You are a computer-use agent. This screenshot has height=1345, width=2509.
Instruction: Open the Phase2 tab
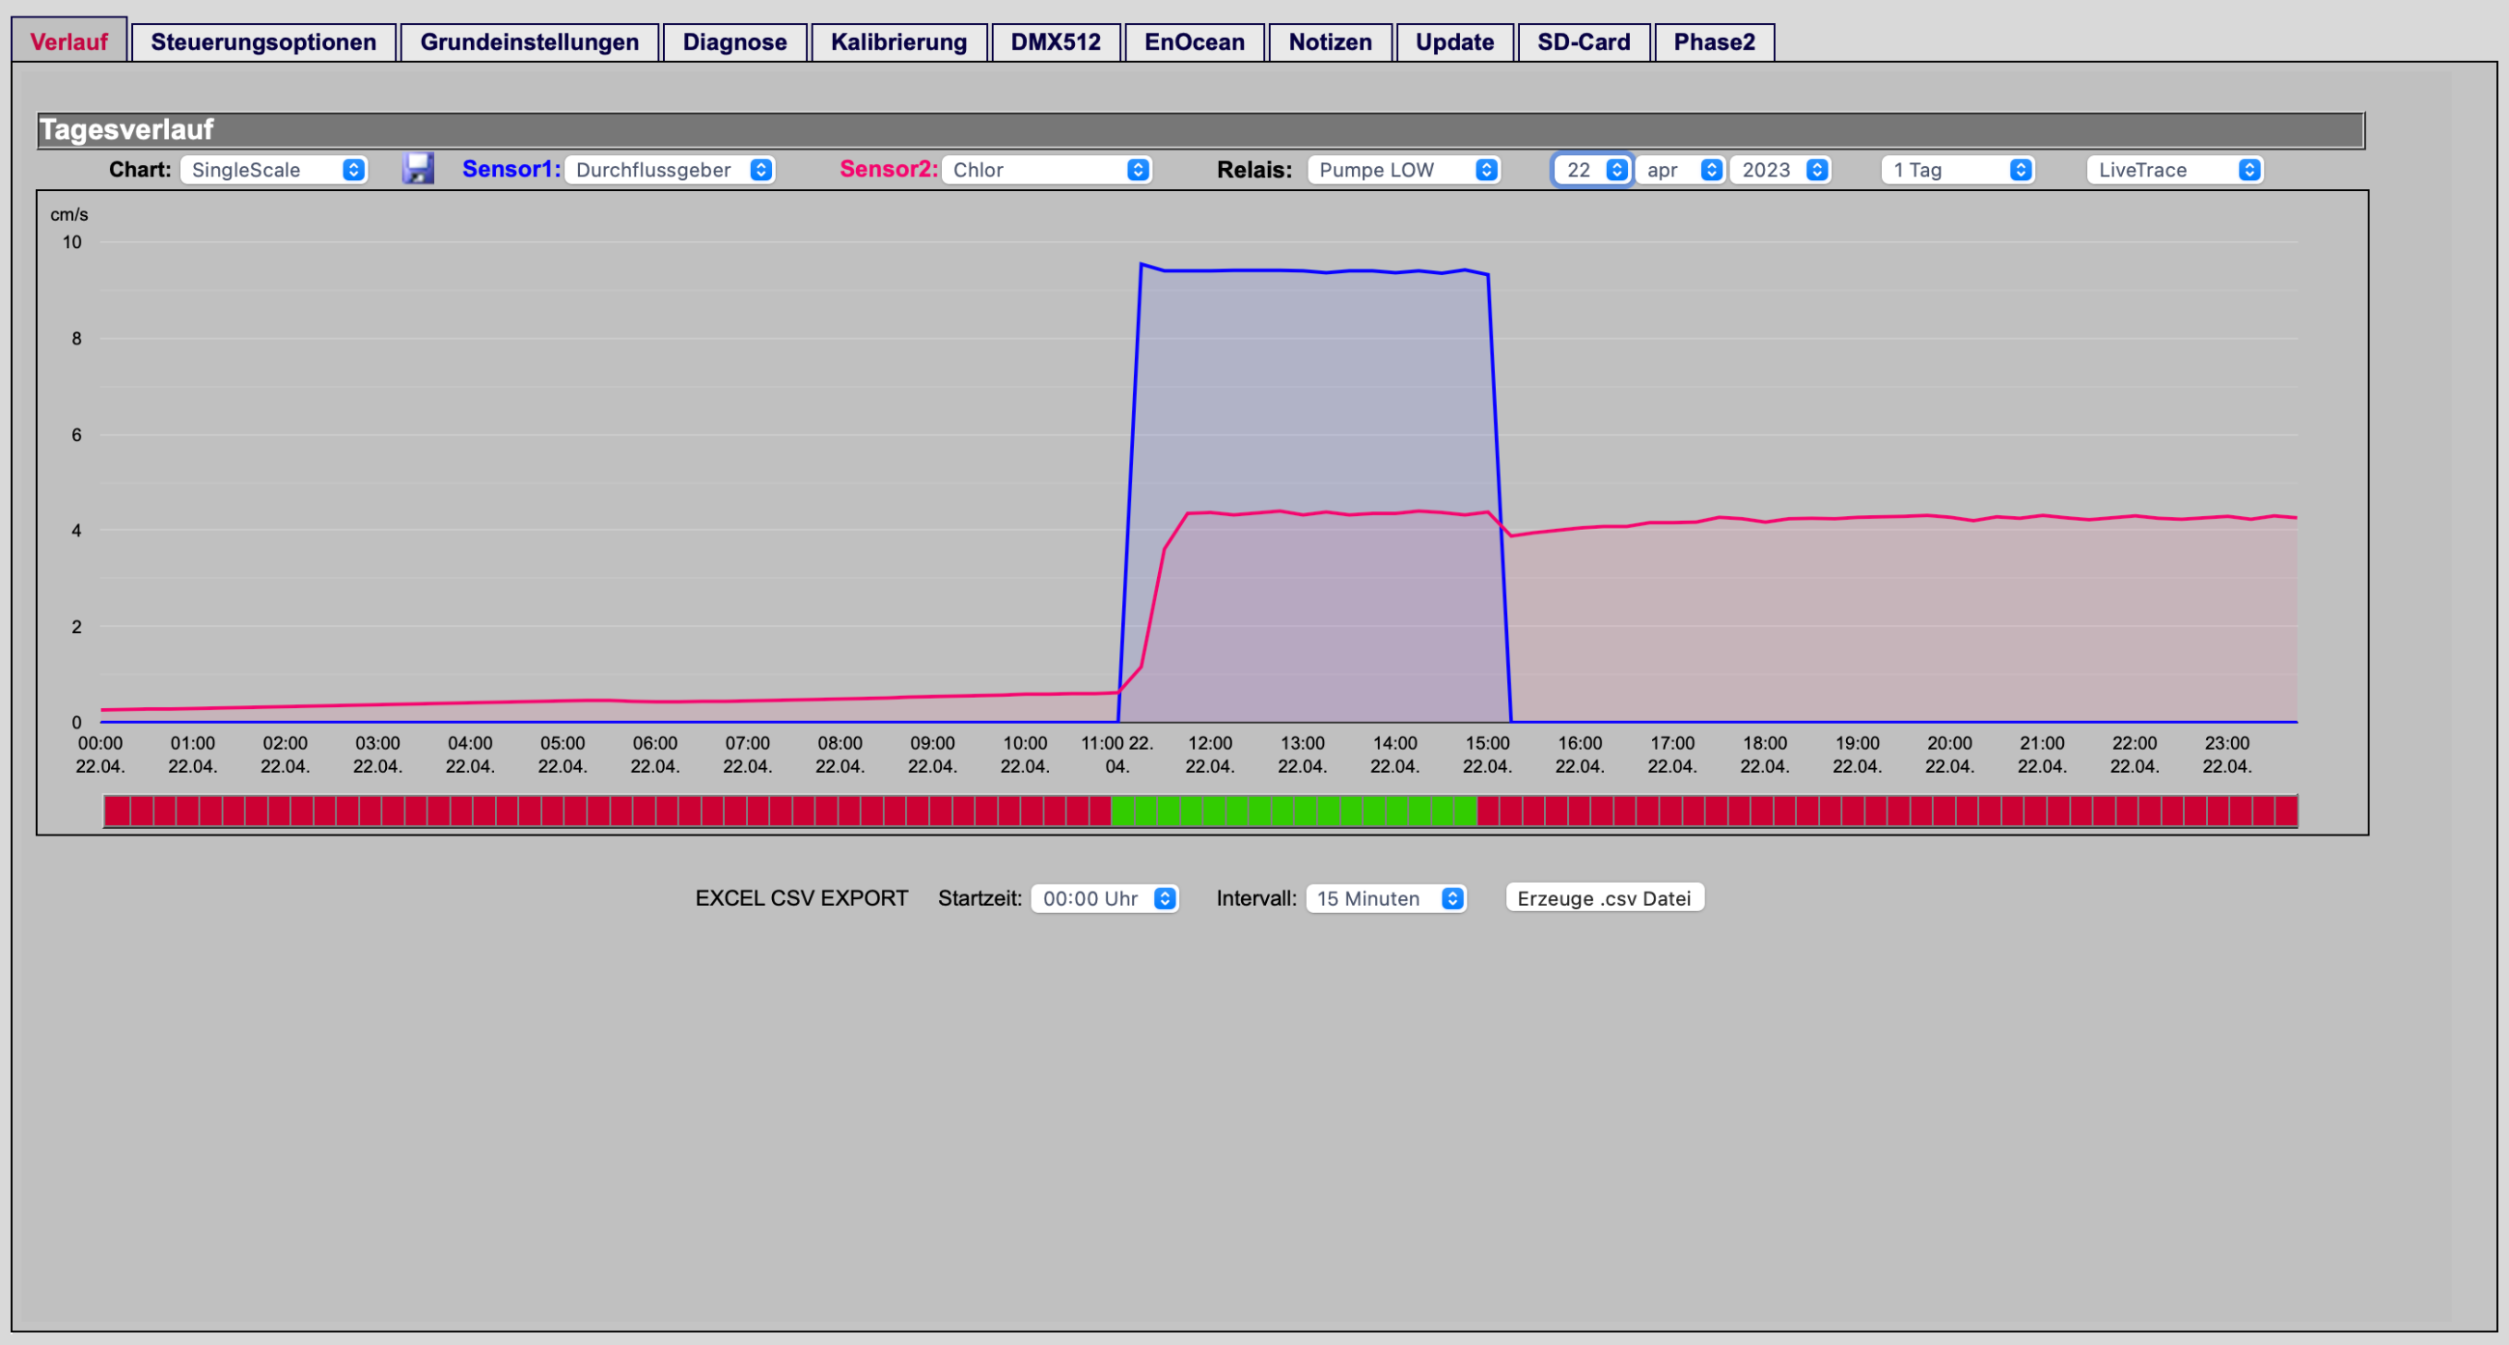pyautogui.click(x=1714, y=41)
